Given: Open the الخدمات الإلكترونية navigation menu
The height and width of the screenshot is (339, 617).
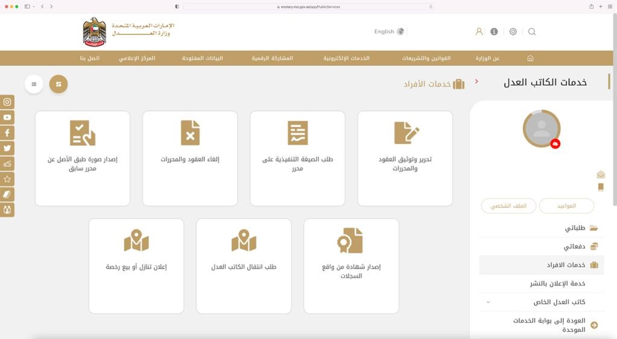Looking at the screenshot, I should [x=346, y=58].
